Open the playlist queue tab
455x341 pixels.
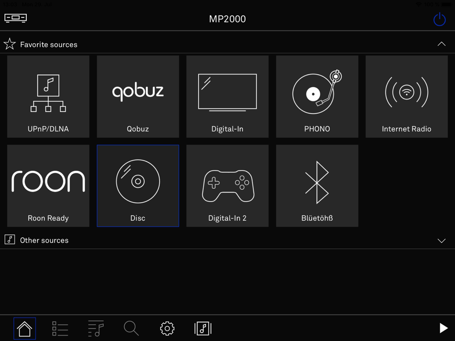[x=96, y=329]
